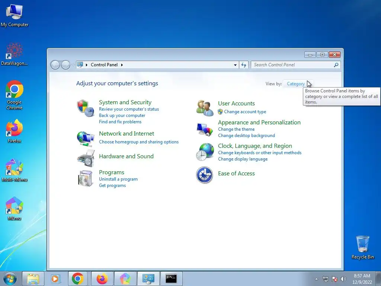Click the Control Panel breadcrumb text
The width and height of the screenshot is (381, 286).
click(x=104, y=65)
